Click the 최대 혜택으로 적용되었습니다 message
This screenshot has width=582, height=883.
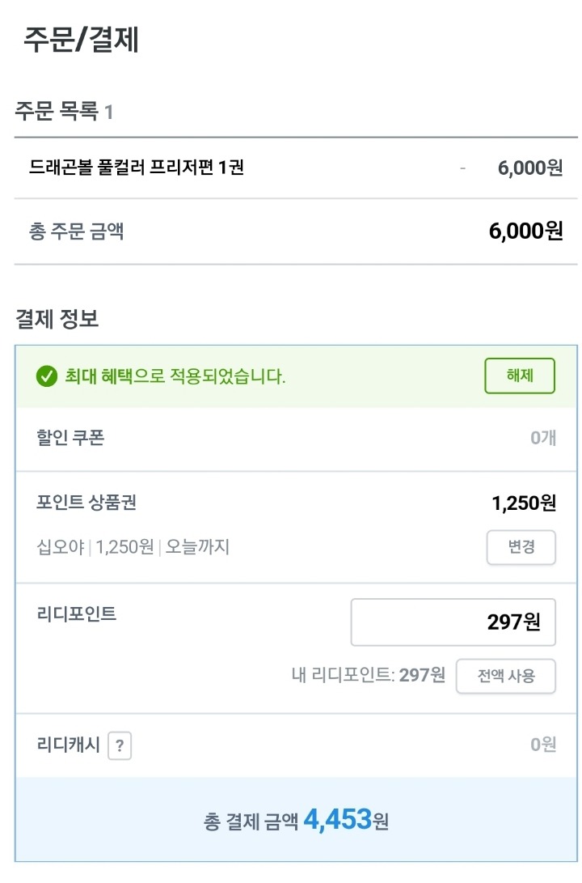tap(175, 376)
